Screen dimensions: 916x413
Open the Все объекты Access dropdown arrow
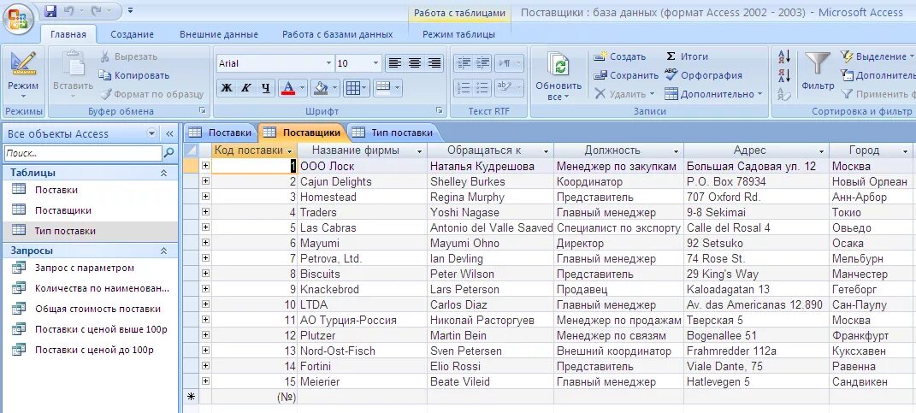(152, 133)
